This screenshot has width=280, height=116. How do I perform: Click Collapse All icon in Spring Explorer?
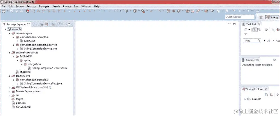point(266,95)
